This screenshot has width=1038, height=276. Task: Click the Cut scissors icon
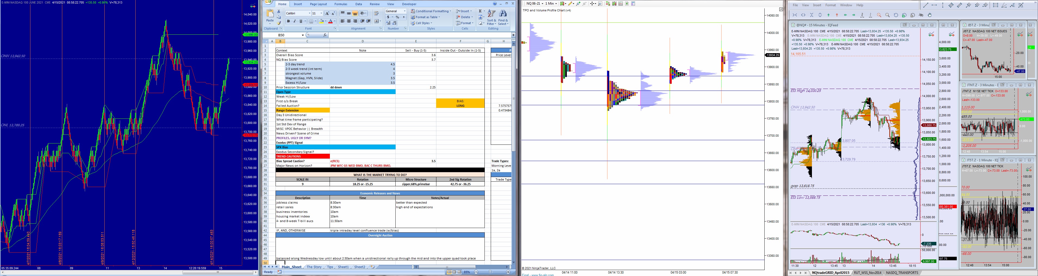tap(279, 11)
